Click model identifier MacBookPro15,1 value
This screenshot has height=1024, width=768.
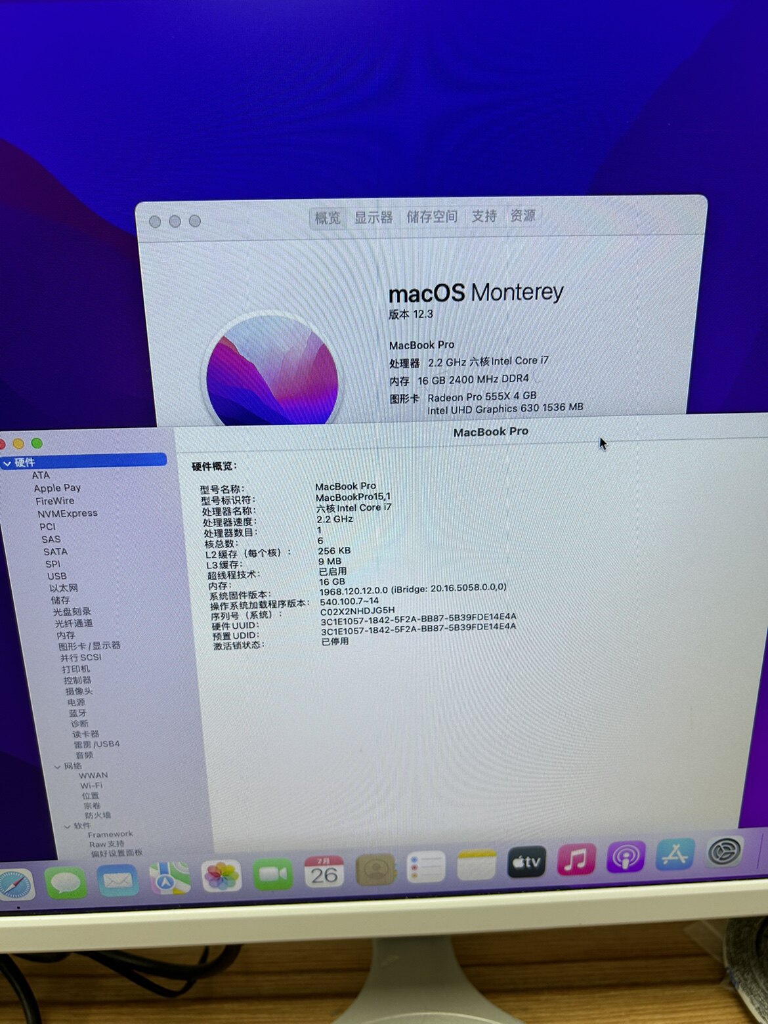point(353,497)
